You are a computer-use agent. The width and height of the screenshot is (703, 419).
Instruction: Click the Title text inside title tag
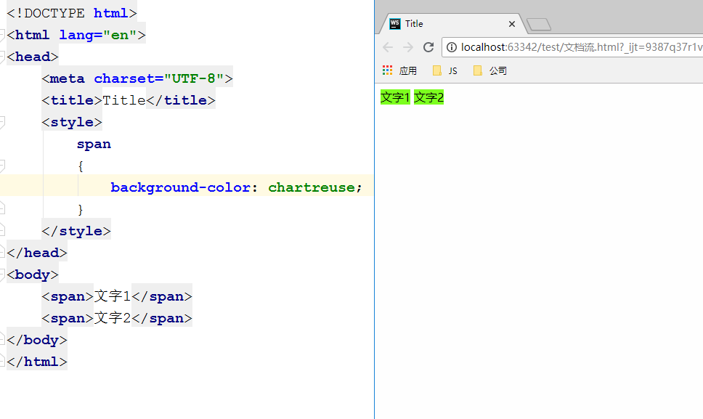(124, 100)
